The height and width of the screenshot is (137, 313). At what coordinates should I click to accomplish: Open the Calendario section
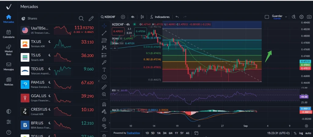point(9,34)
